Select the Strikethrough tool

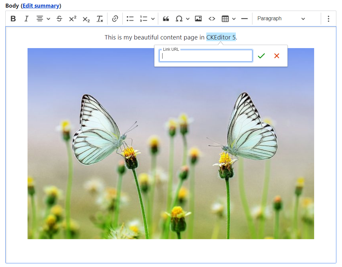pos(59,19)
